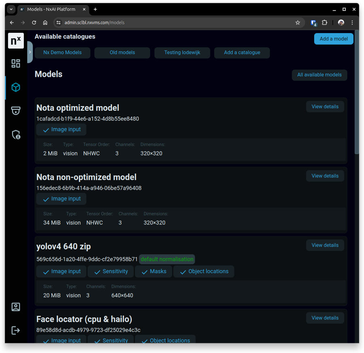This screenshot has height=353, width=364.
Task: Click the logout icon in sidebar
Action: (16, 330)
